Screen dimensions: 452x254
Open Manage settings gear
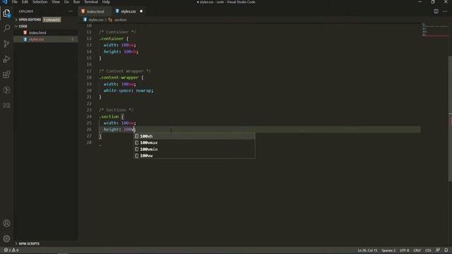coord(6,238)
